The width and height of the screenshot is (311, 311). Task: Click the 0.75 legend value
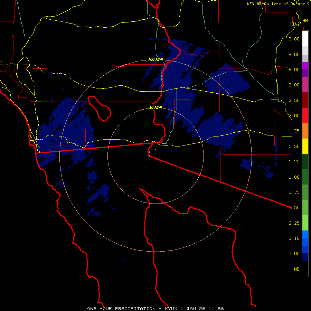(x=294, y=192)
